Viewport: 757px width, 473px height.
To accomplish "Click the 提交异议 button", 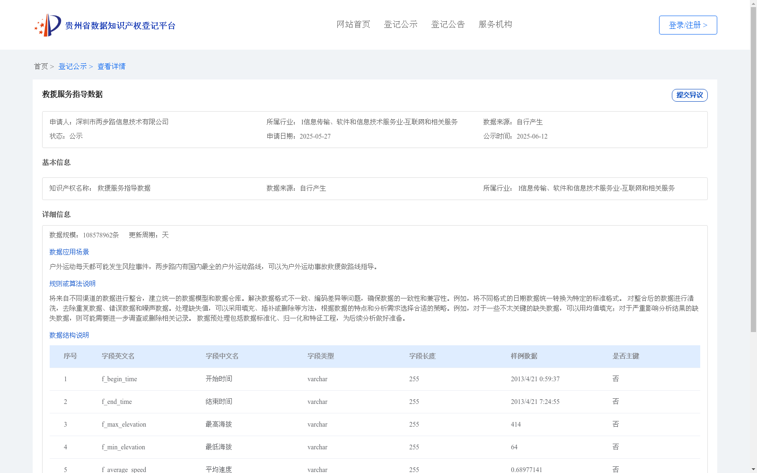I will 689,95.
